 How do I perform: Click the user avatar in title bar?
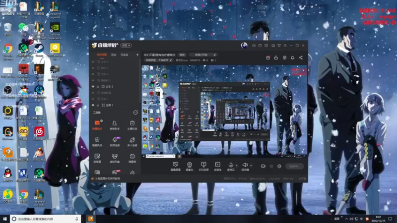tap(244, 45)
